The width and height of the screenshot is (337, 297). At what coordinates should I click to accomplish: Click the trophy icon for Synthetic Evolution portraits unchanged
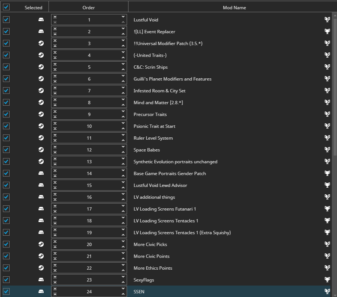327,161
